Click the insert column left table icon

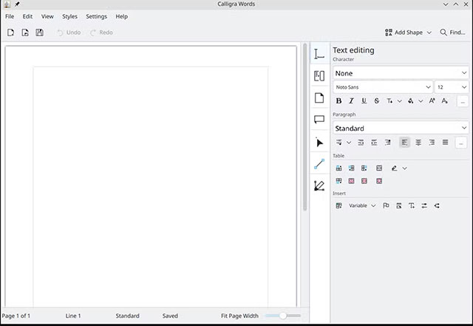[x=352, y=168]
